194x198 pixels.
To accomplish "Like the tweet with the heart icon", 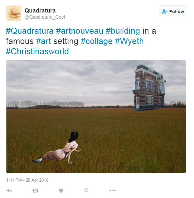I will point(61,191).
